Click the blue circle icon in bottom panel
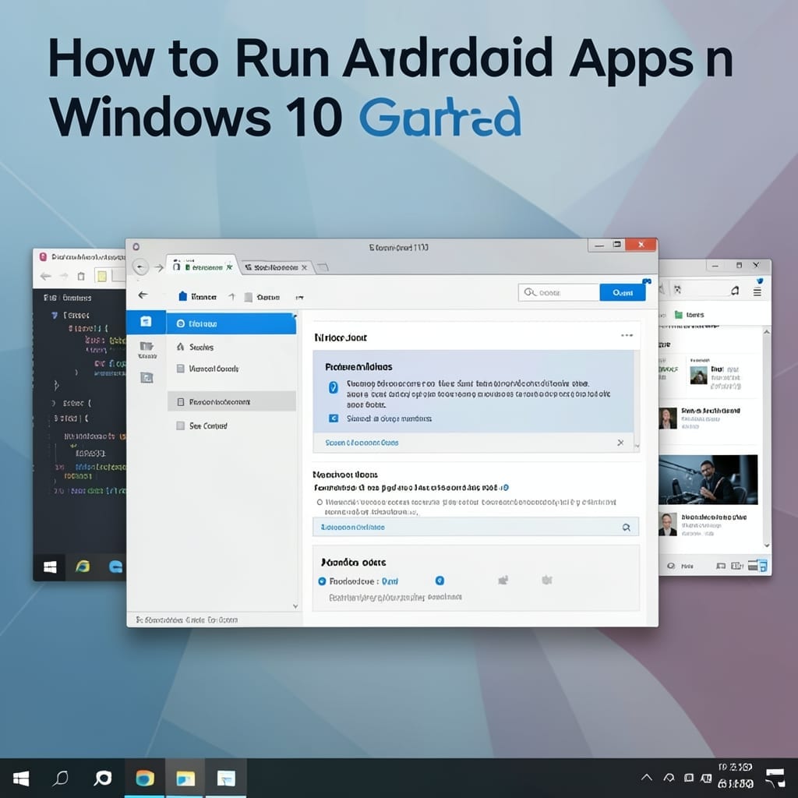 tap(440, 580)
